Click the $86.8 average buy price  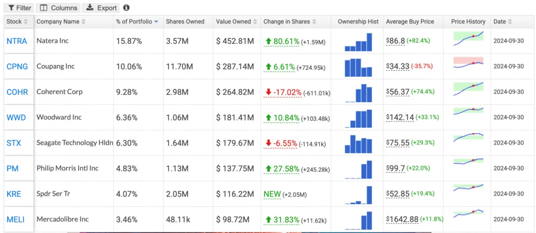pyautogui.click(x=396, y=41)
